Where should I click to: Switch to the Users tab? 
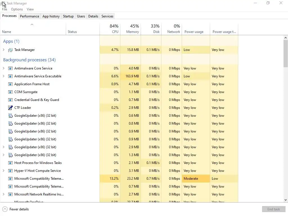tap(81, 16)
